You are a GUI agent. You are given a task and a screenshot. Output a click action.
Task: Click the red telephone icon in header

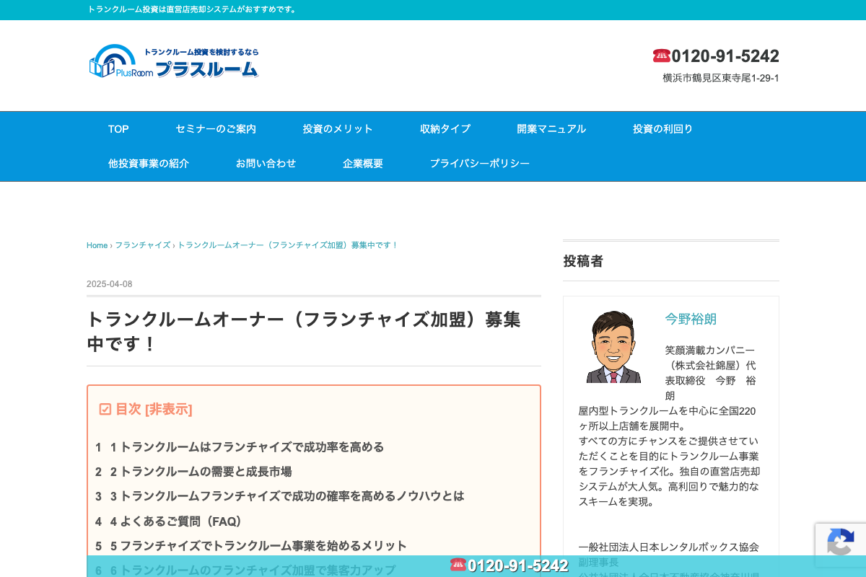pos(661,56)
